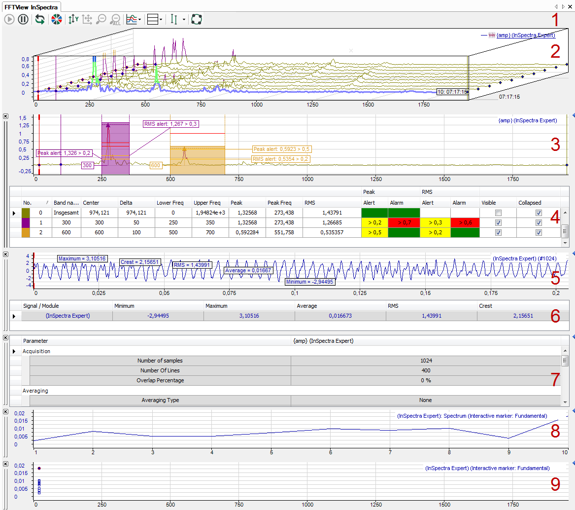Close the band spectrum panel with X
The width and height of the screenshot is (575, 510).
[5, 116]
